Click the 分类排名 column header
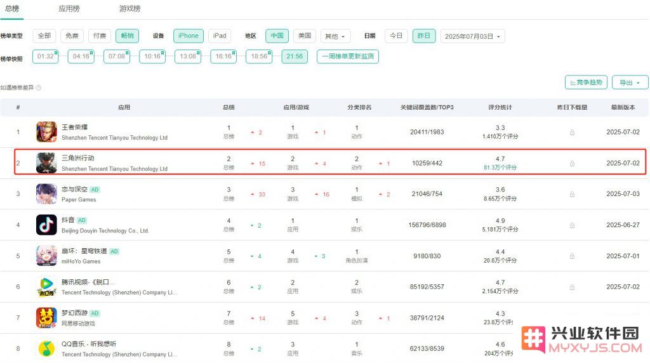Viewport: 650px width, 363px height. [359, 107]
